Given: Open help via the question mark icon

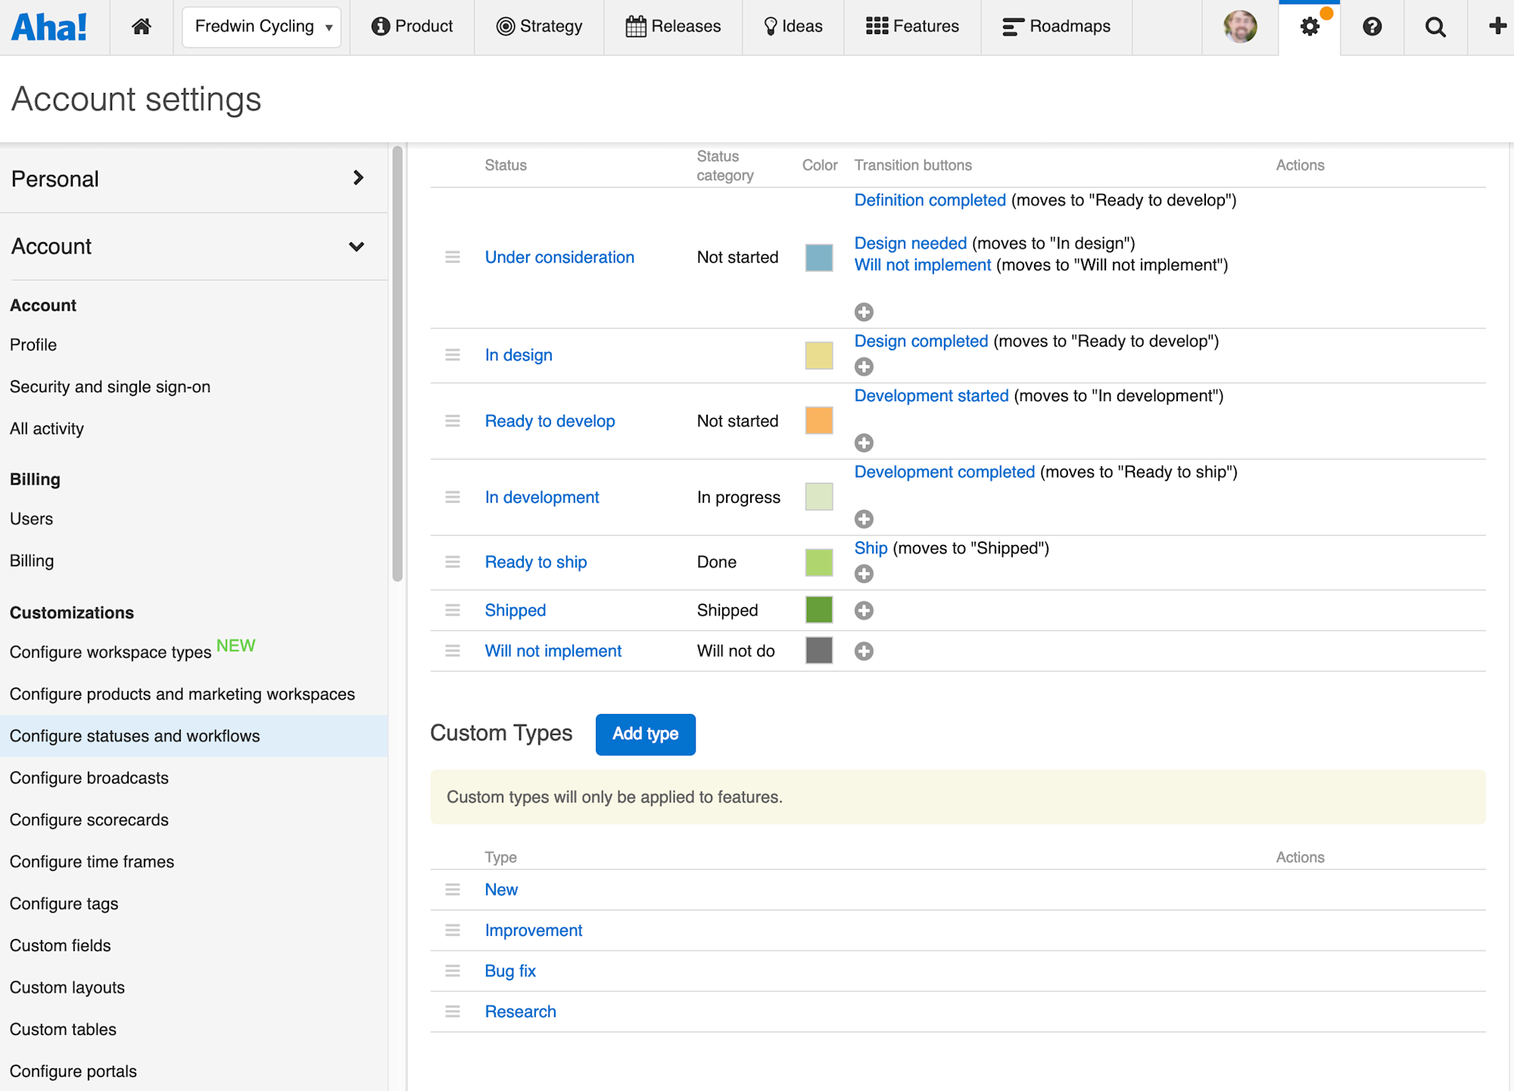Looking at the screenshot, I should [x=1372, y=26].
